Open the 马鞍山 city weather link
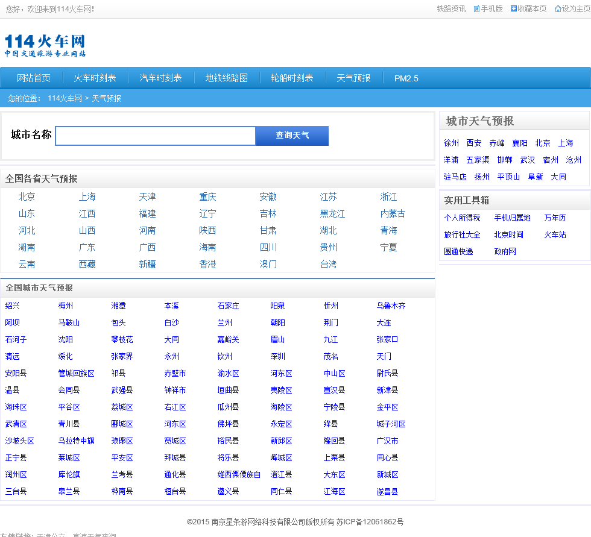 (x=69, y=322)
